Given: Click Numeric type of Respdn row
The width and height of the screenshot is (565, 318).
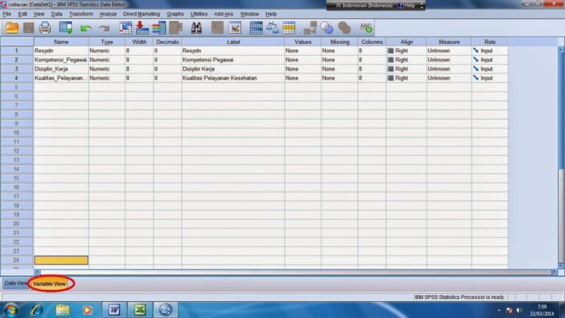Looking at the screenshot, I should pos(107,51).
